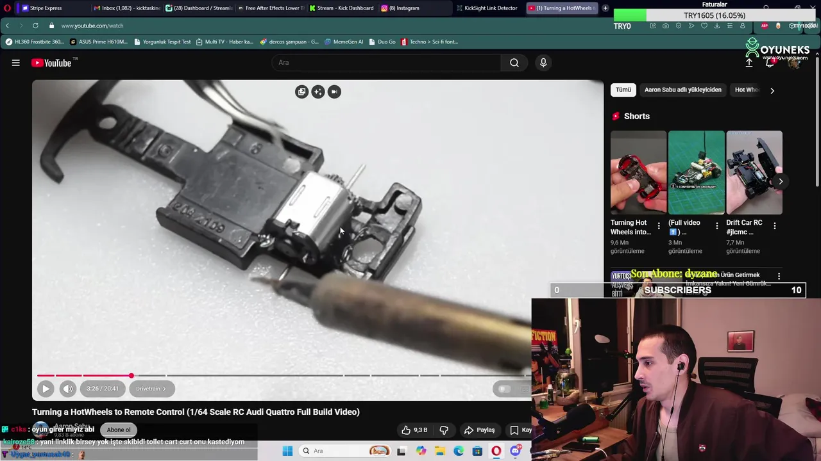
Task: Open Duo Go bookmark
Action: [382, 42]
